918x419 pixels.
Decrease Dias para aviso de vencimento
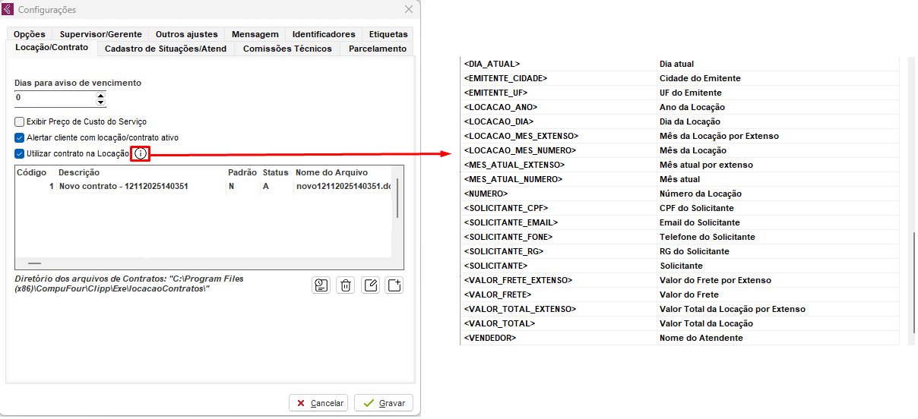coord(100,102)
